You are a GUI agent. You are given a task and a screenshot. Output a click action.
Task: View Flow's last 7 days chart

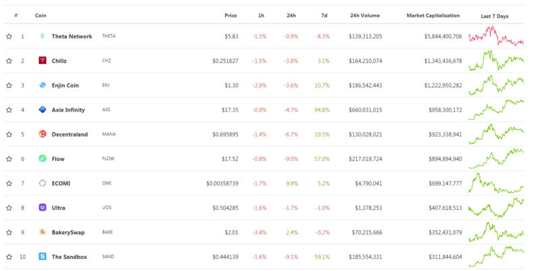point(496,159)
